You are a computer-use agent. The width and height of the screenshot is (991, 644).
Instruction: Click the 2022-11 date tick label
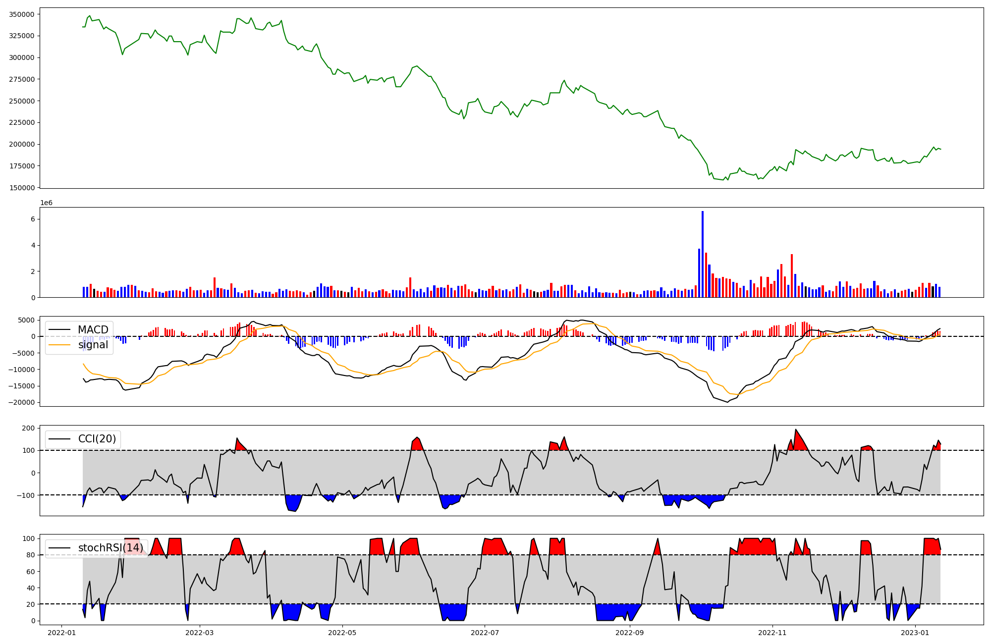point(772,633)
